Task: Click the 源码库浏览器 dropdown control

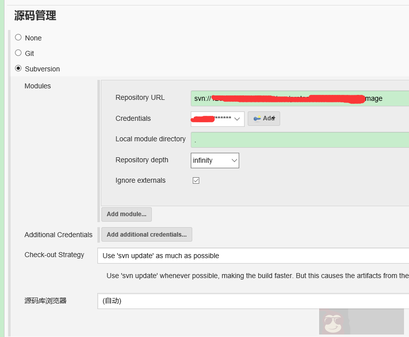Action: 250,301
